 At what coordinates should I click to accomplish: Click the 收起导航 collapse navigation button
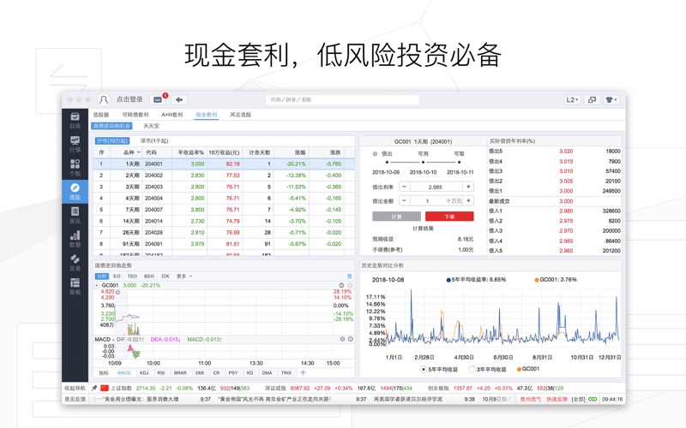point(75,388)
